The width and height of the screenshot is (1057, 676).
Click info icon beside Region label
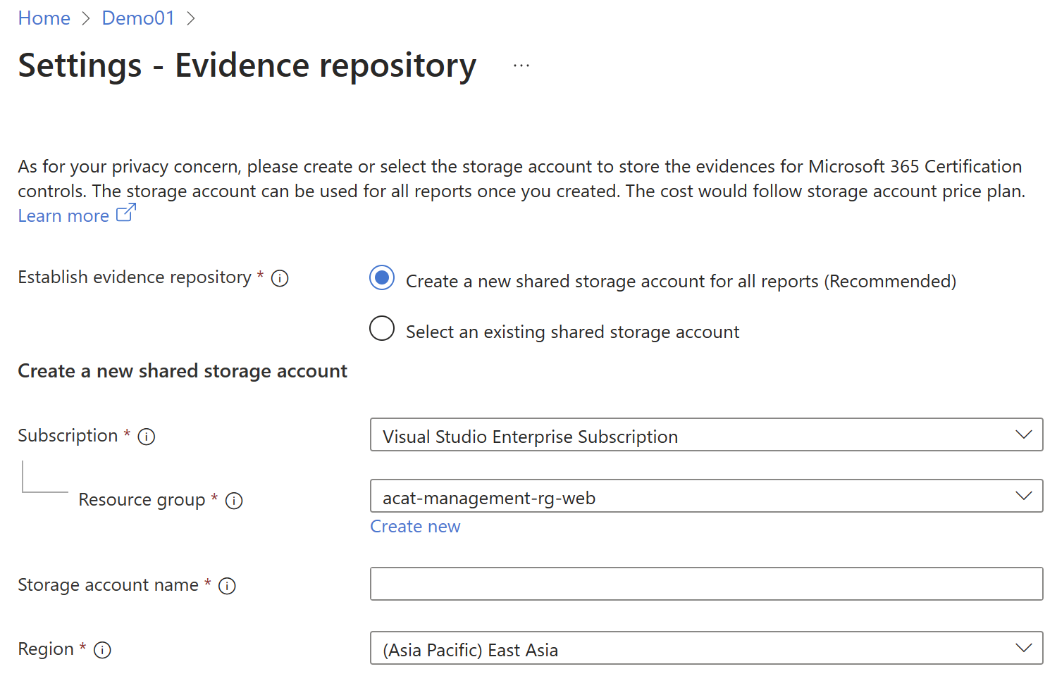click(x=102, y=650)
